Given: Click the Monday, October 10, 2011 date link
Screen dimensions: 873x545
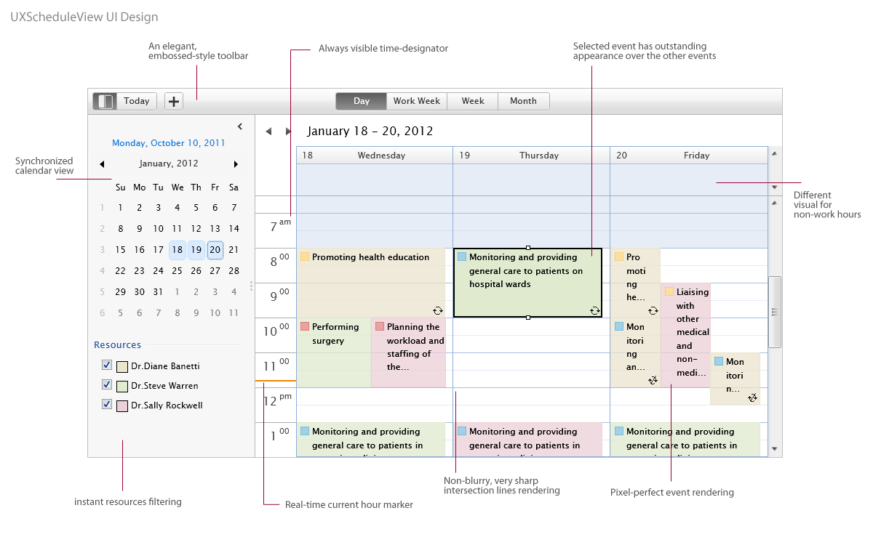Looking at the screenshot, I should point(169,143).
